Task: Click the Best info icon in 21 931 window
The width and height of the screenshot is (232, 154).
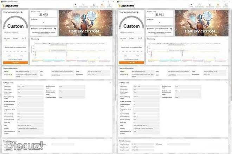Action: [141, 38]
